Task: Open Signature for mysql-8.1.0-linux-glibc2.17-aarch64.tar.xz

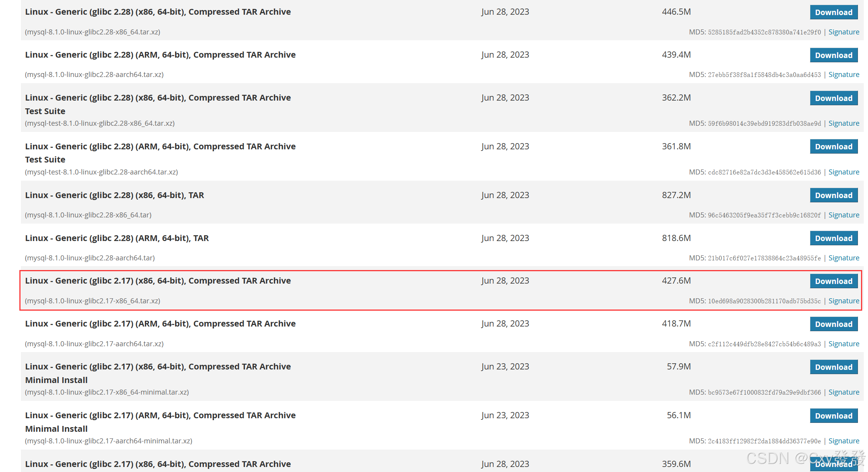Action: pos(843,344)
